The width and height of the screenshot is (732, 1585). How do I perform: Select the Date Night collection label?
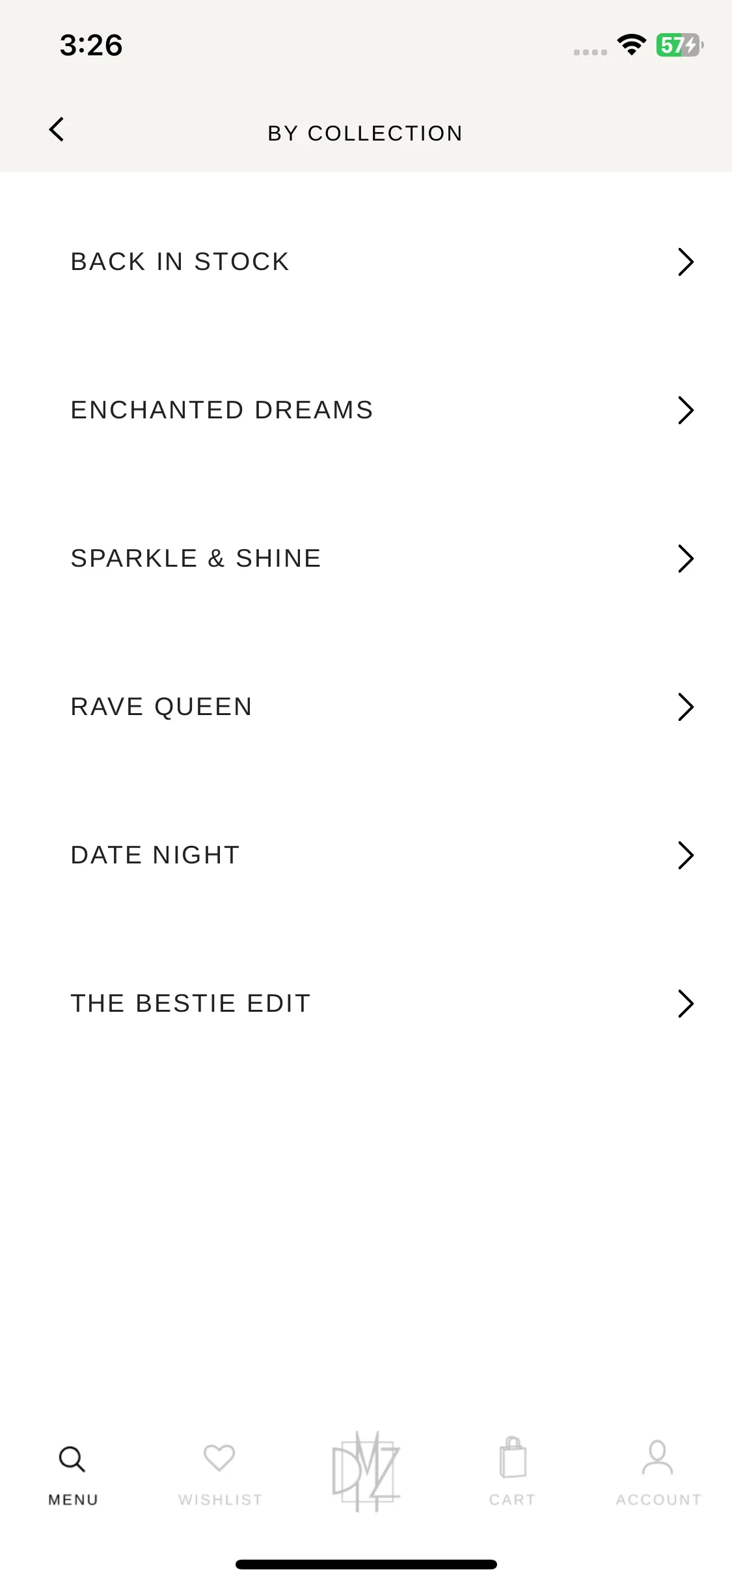[156, 855]
